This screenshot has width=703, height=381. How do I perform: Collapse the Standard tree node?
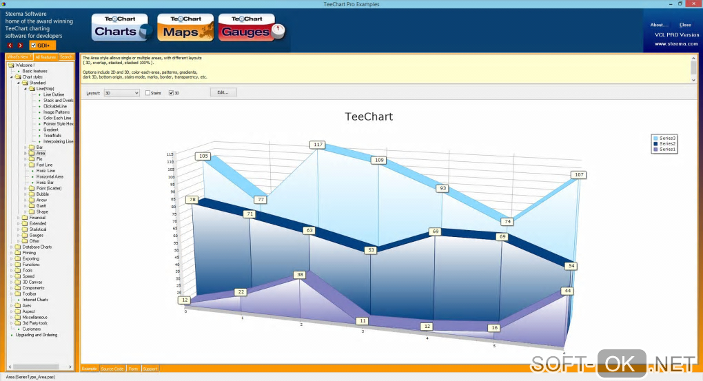click(19, 83)
